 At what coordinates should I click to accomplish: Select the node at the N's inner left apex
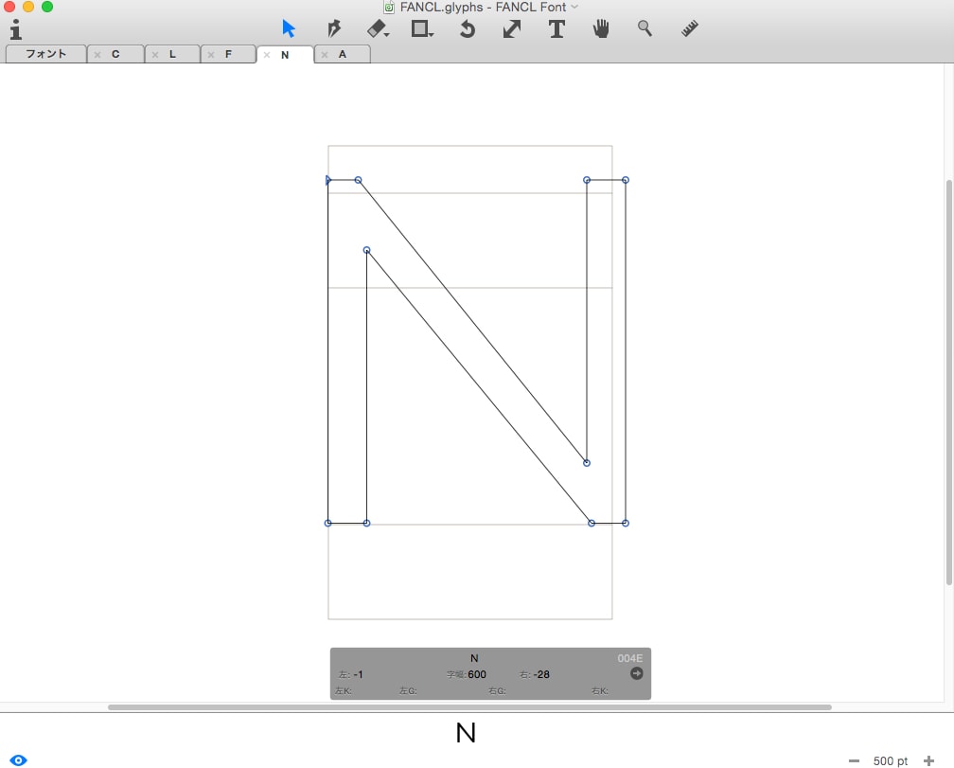click(x=366, y=250)
